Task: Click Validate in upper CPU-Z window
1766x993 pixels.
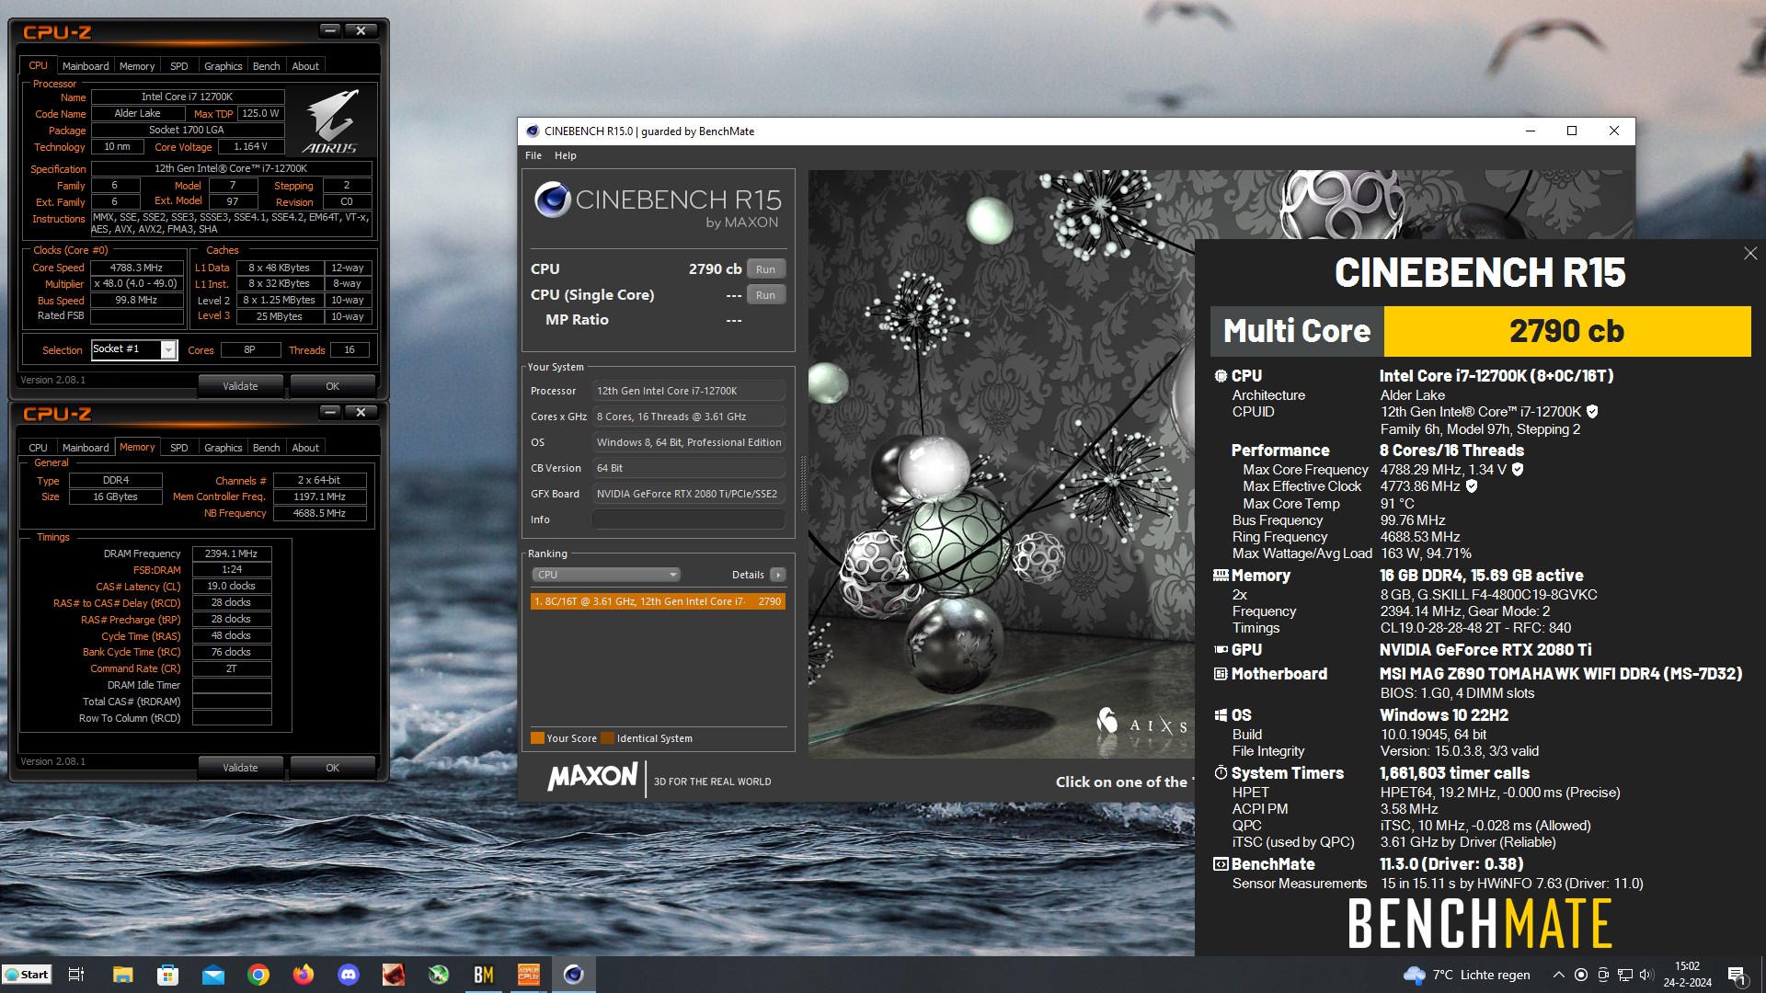Action: 240,386
